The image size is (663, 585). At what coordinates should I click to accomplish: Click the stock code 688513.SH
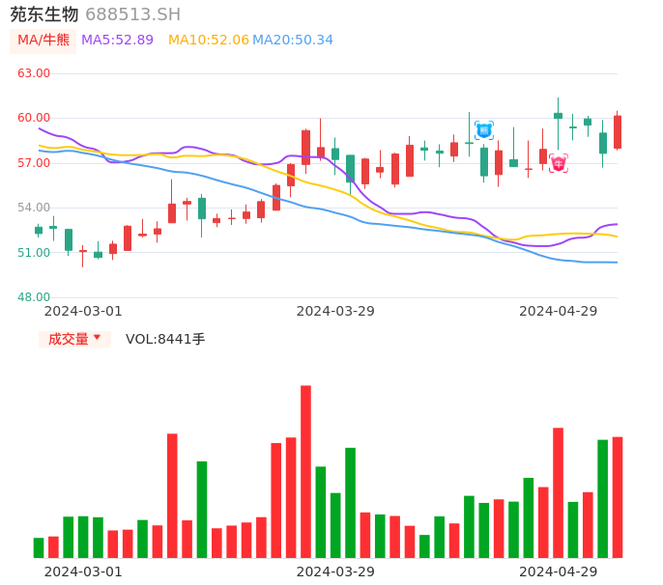coord(132,14)
